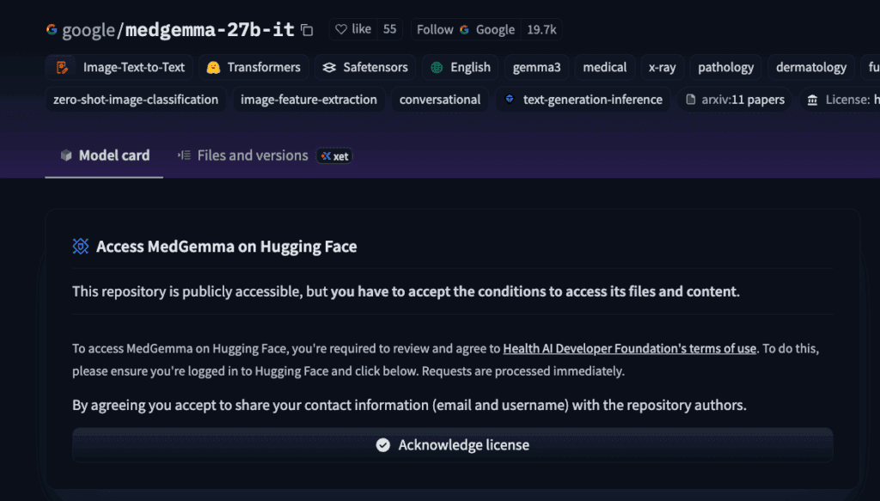Click the 'Access MedGemma on Hugging Face' heading
Image resolution: width=880 pixels, height=501 pixels.
pyautogui.click(x=226, y=247)
